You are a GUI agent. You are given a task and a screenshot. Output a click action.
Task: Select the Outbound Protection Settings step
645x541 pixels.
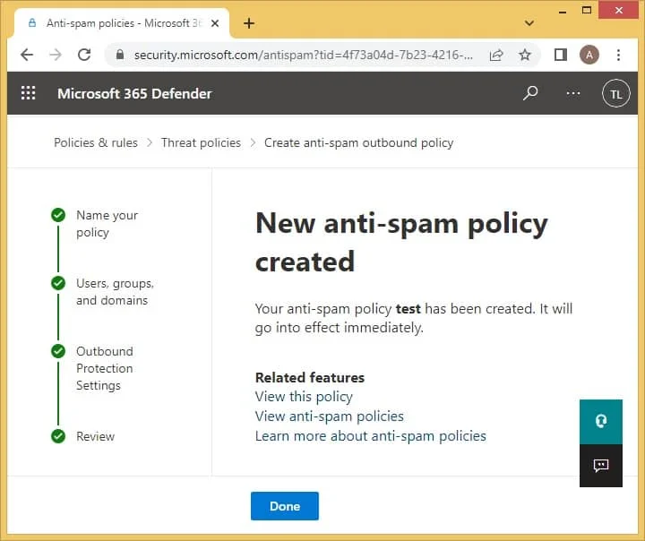pos(105,368)
